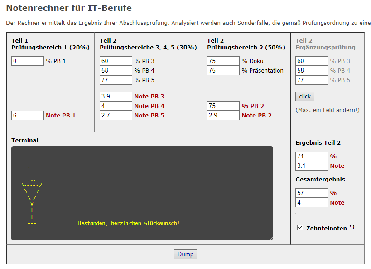This screenshot has height=269, width=371.
Task: Click the '(Max. ein Feld ändern!)' hint
Action: (327, 110)
